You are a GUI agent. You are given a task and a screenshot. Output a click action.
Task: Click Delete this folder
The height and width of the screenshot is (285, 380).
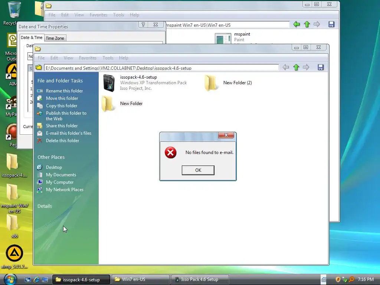click(x=62, y=141)
